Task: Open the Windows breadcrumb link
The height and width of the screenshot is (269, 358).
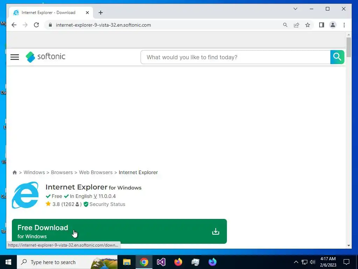Action: (x=34, y=172)
